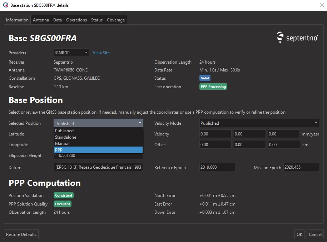The image size is (327, 242).
Task: Select Manual in the position list
Action: pos(98,143)
